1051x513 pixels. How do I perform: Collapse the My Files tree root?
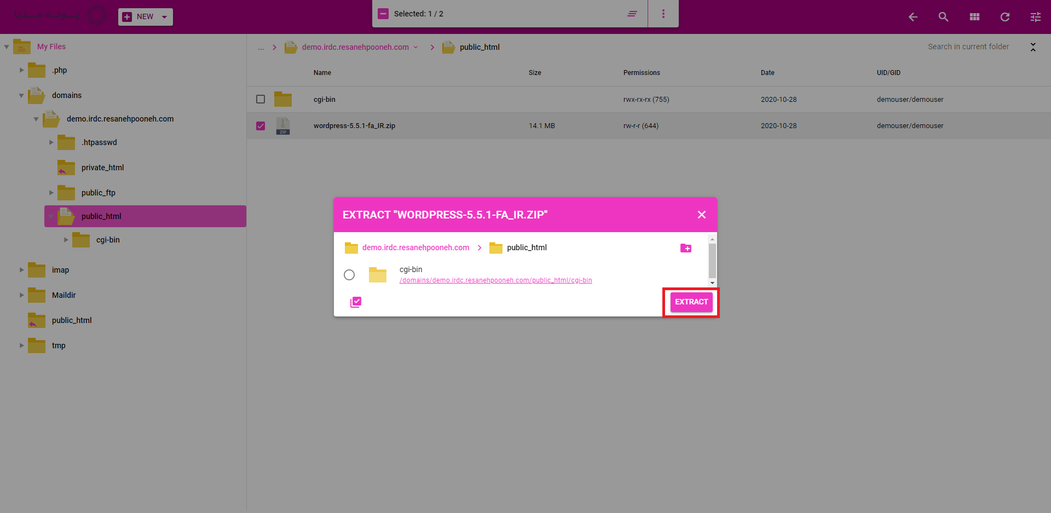tap(7, 47)
